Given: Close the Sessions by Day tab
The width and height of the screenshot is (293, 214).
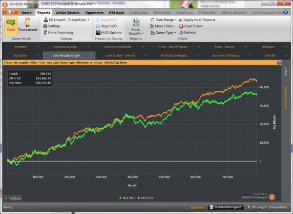Looking at the screenshot, I should tap(88, 47).
